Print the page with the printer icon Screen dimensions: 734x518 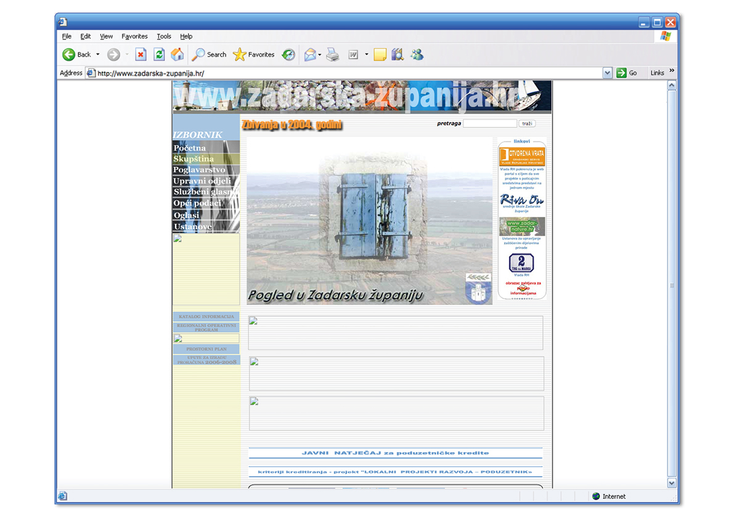(x=332, y=54)
